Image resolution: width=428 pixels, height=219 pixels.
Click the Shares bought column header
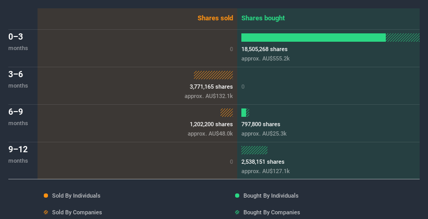click(x=263, y=18)
